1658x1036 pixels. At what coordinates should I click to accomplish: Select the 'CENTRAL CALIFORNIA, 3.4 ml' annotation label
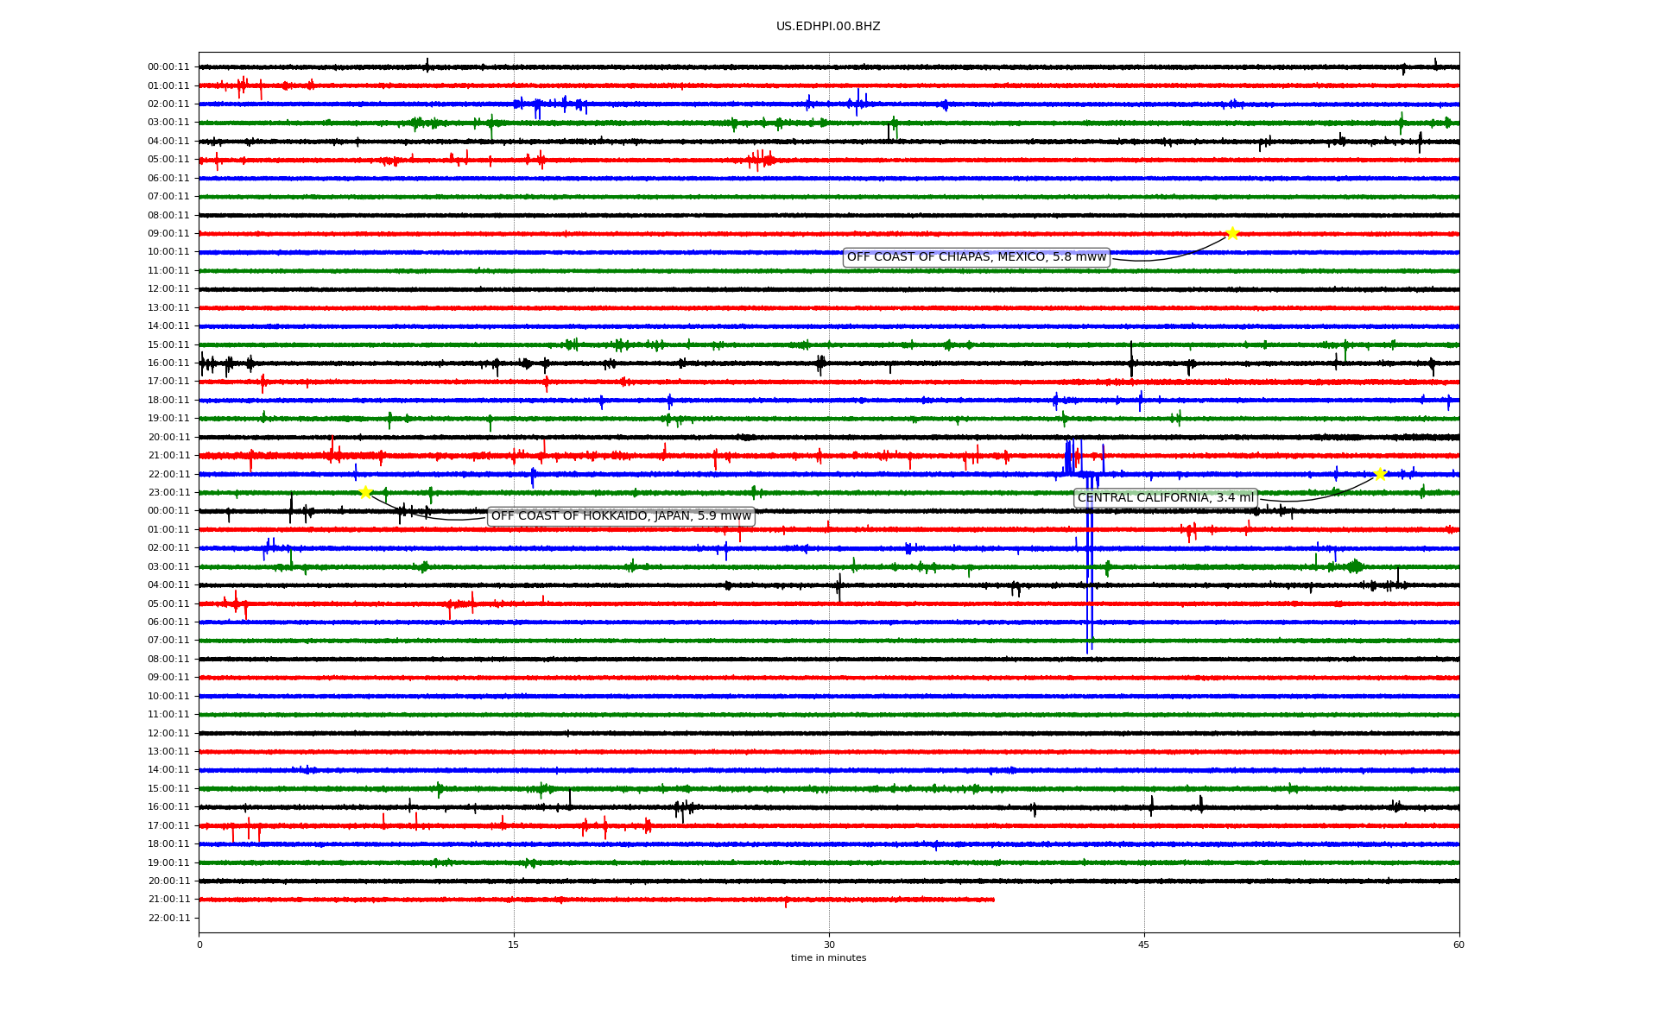[x=1166, y=498]
